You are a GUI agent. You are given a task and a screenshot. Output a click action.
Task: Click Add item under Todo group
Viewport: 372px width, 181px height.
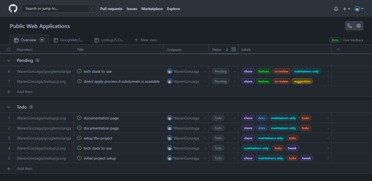(25, 169)
